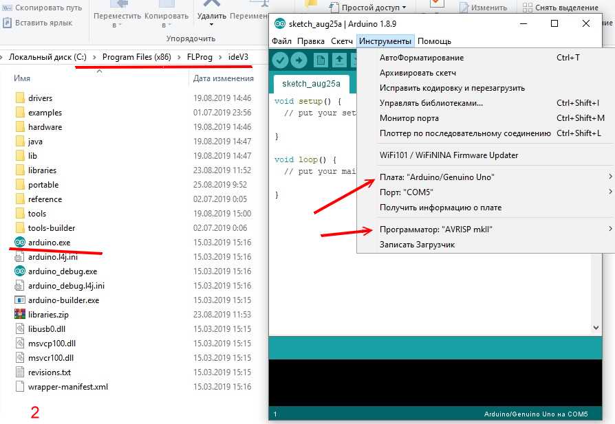
Task: Click the Arduino logo in the window title bar
Action: (280, 24)
